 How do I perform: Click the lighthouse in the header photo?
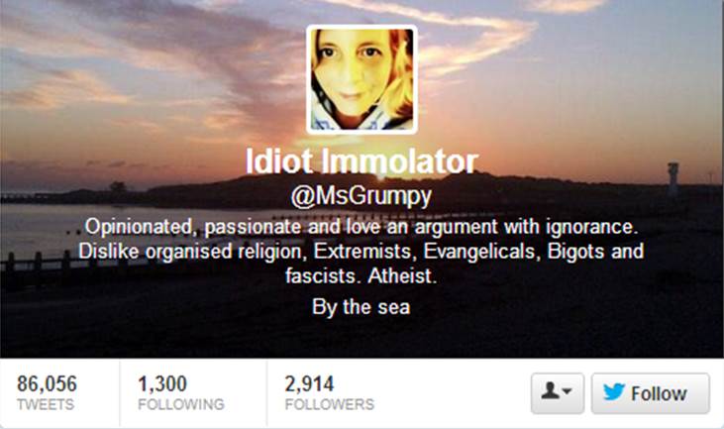[673, 177]
